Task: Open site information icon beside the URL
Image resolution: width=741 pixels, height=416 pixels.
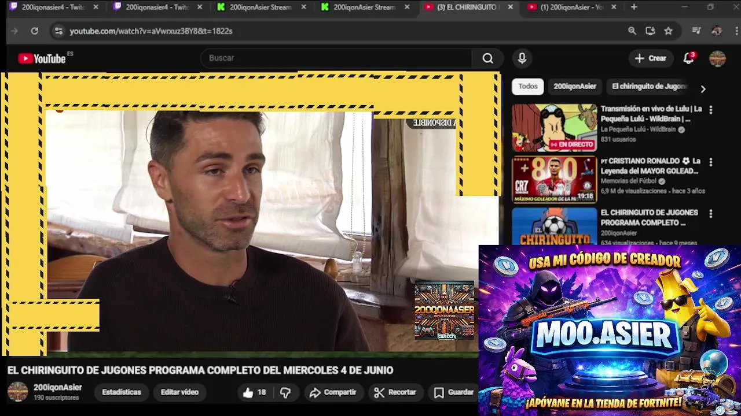Action: [x=58, y=31]
